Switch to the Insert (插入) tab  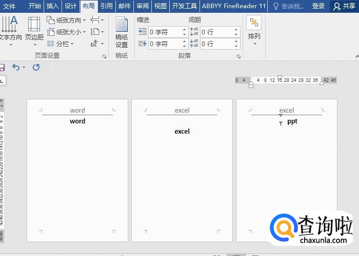[52, 6]
